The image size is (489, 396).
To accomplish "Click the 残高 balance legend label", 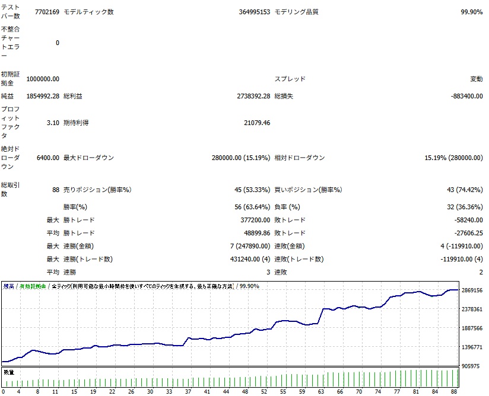I will click(9, 286).
